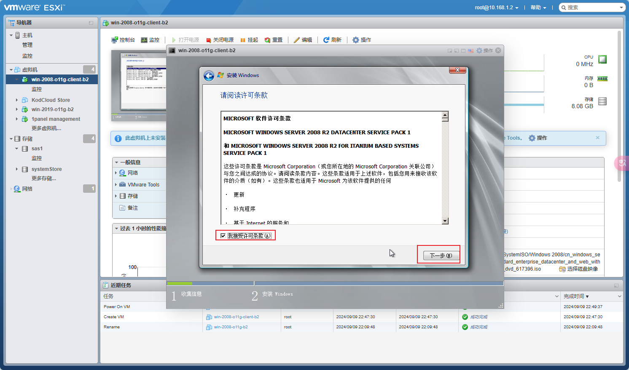The width and height of the screenshot is (629, 370).
Task: Collapse the General information section (一般信息)
Action: (117, 162)
